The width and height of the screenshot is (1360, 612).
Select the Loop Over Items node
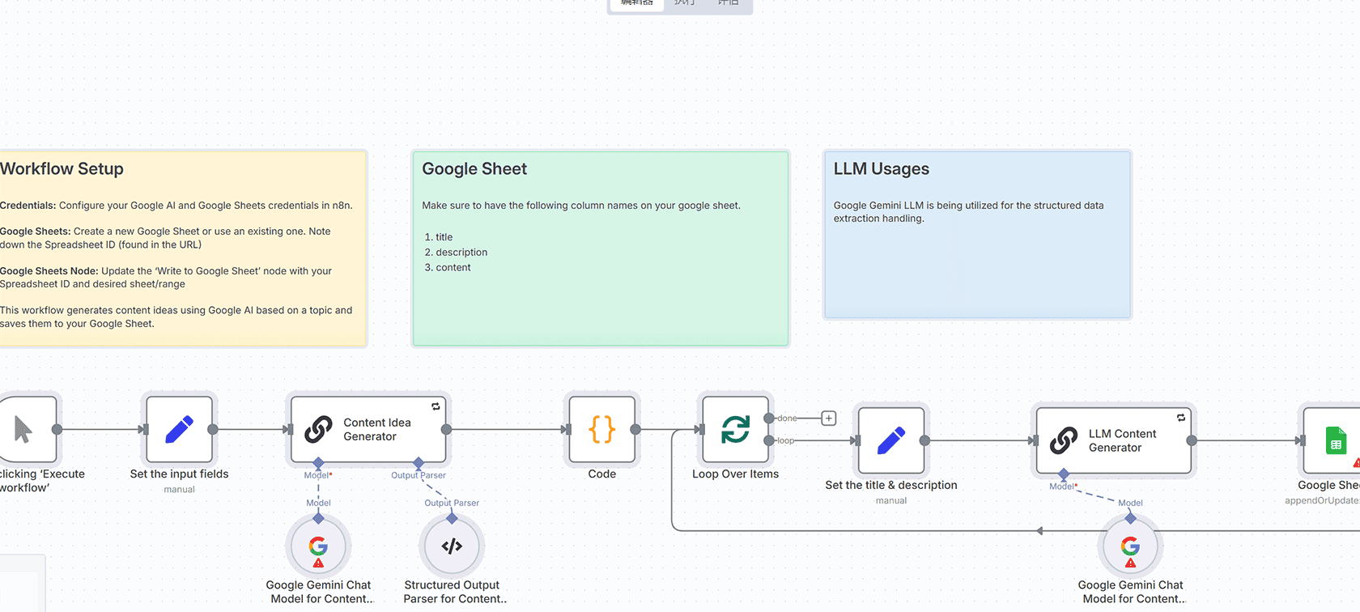coord(735,429)
